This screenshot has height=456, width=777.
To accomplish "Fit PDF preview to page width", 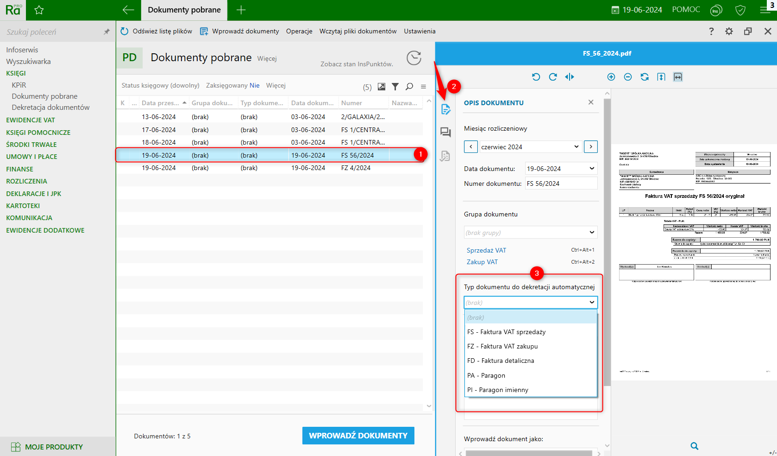I will (677, 77).
